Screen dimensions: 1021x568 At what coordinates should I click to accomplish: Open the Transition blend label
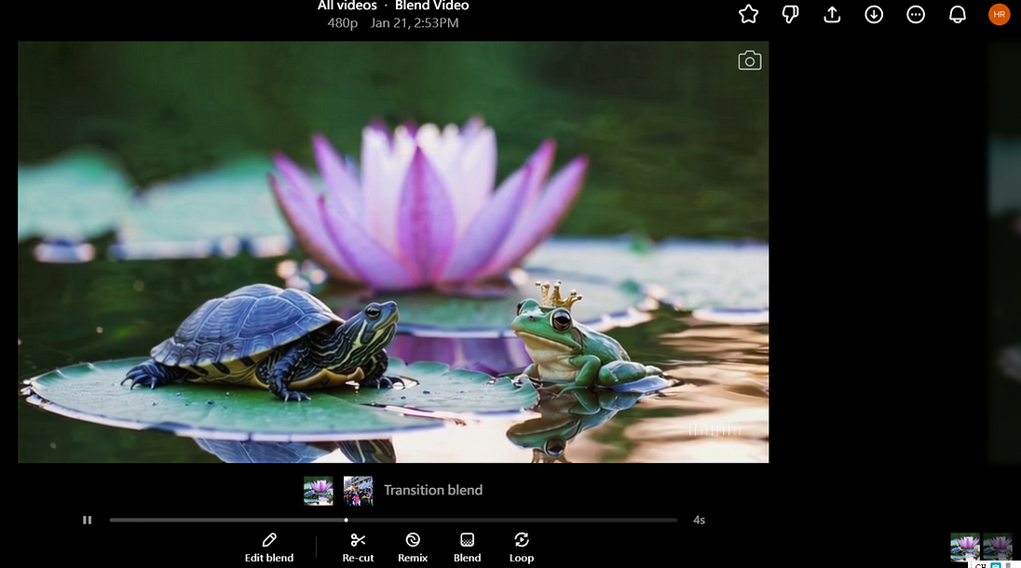click(433, 490)
